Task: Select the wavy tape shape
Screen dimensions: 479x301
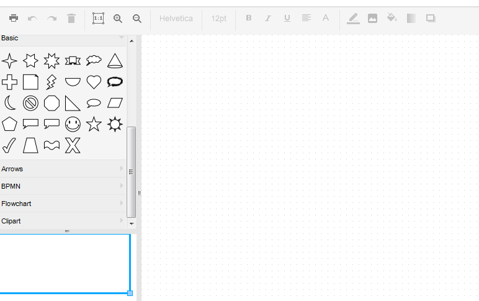Action: (51, 145)
